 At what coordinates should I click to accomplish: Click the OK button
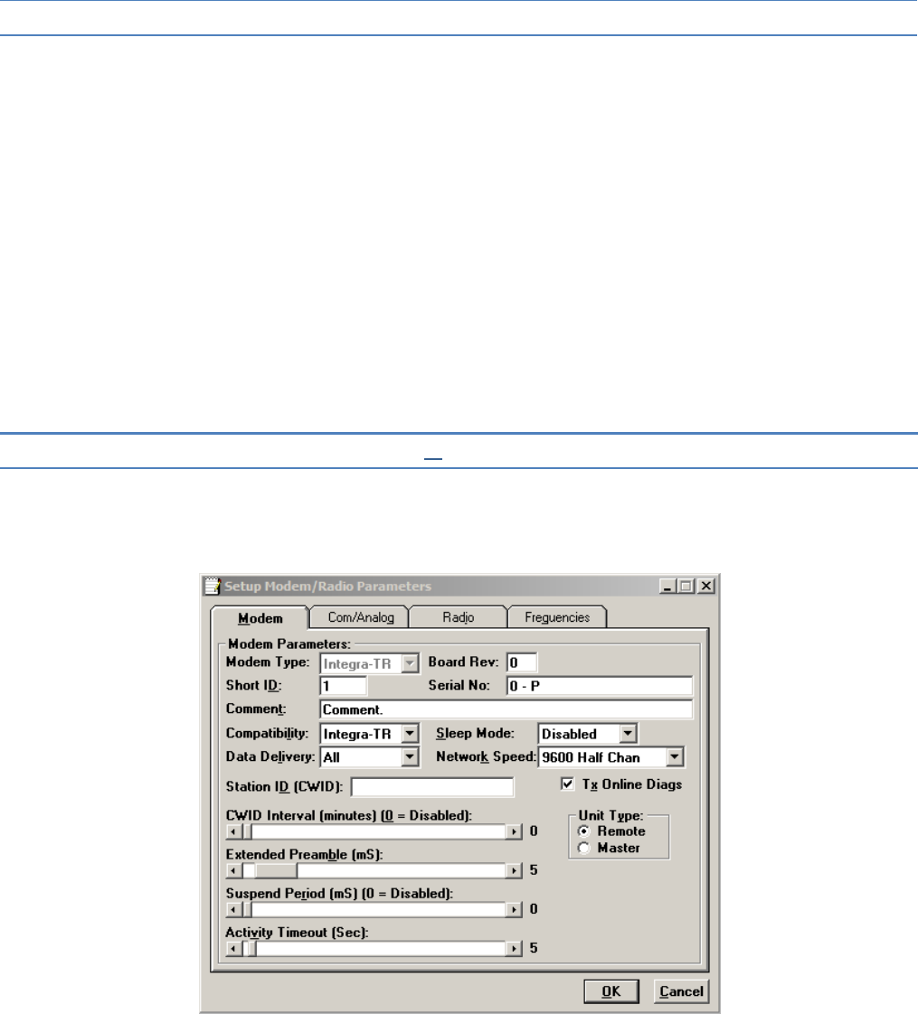[x=610, y=991]
